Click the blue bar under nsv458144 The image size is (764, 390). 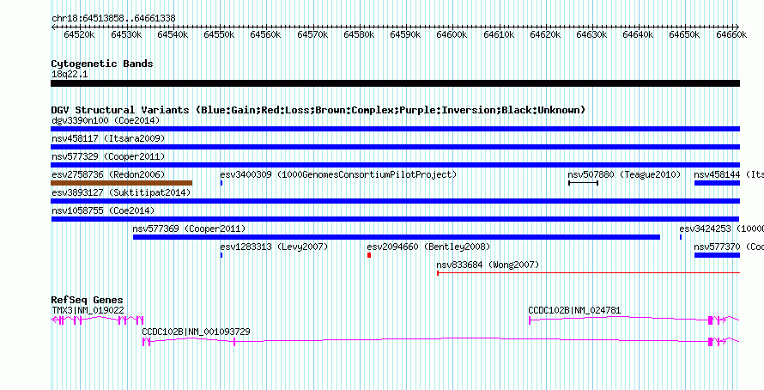point(718,183)
